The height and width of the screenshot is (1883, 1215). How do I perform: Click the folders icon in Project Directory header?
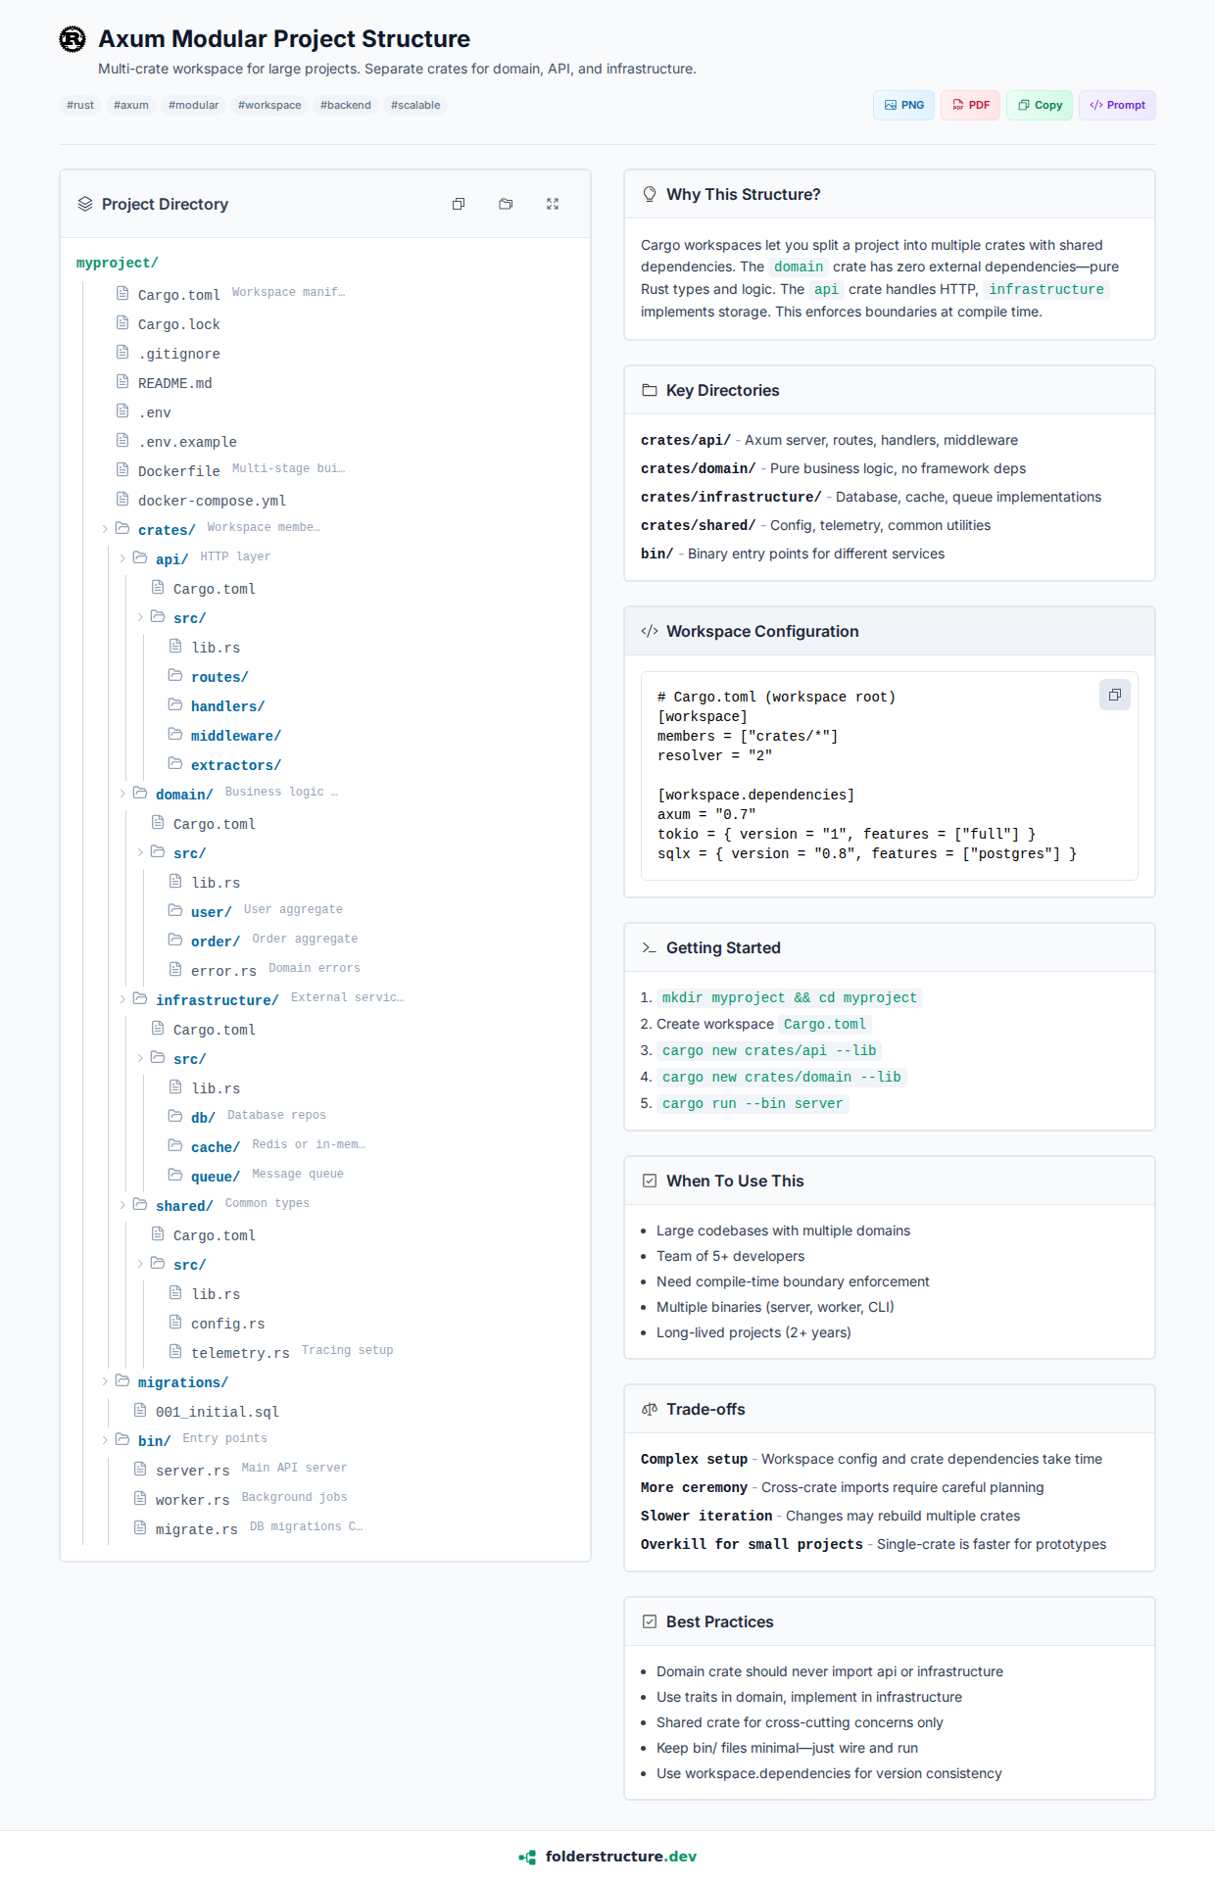(506, 204)
